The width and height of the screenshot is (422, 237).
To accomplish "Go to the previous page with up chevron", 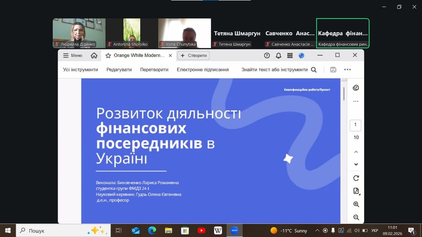I will pyautogui.click(x=356, y=152).
